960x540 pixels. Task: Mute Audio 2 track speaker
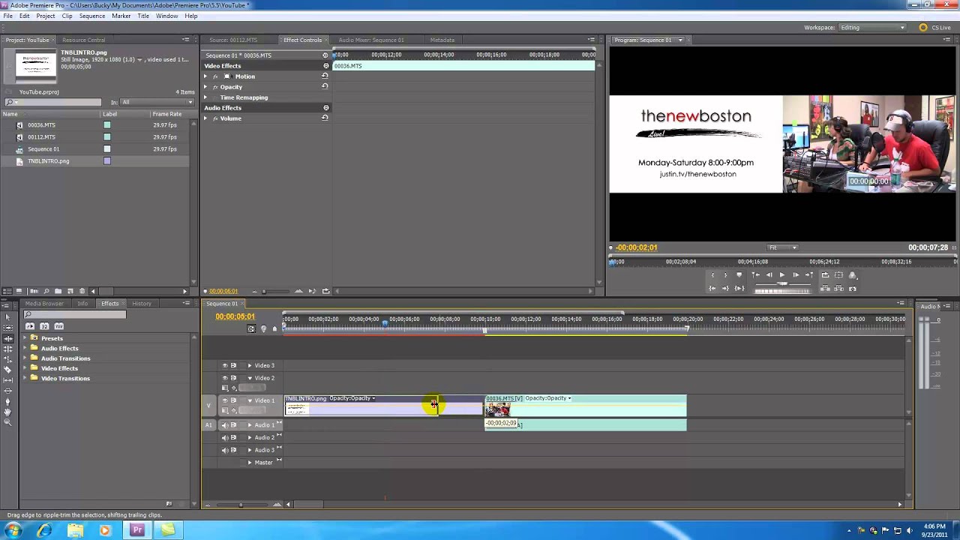coord(225,437)
